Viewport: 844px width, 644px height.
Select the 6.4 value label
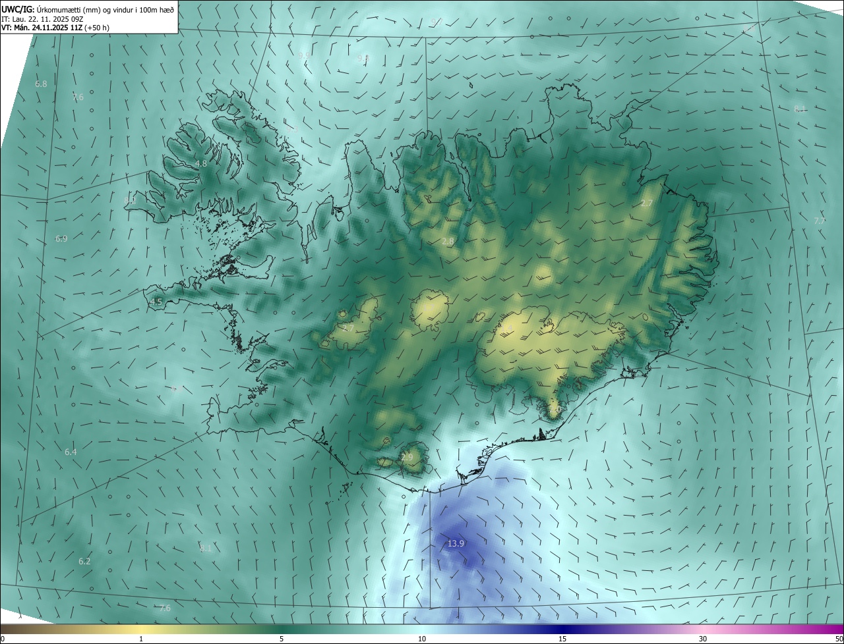pos(71,452)
